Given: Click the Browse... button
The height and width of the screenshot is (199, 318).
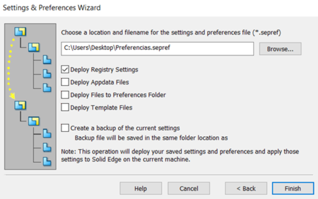Looking at the screenshot, I should click(280, 49).
